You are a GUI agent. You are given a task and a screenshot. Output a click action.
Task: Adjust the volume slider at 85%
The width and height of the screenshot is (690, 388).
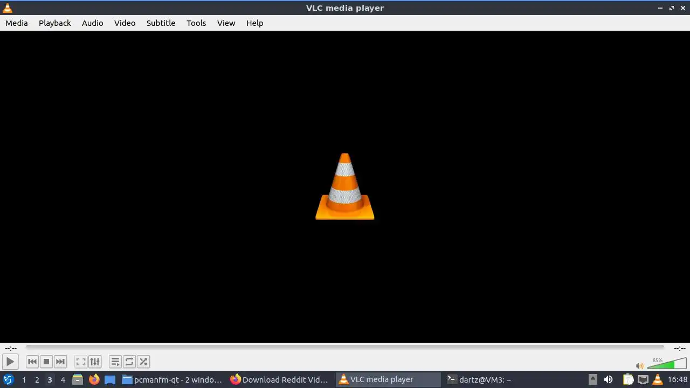(x=667, y=363)
